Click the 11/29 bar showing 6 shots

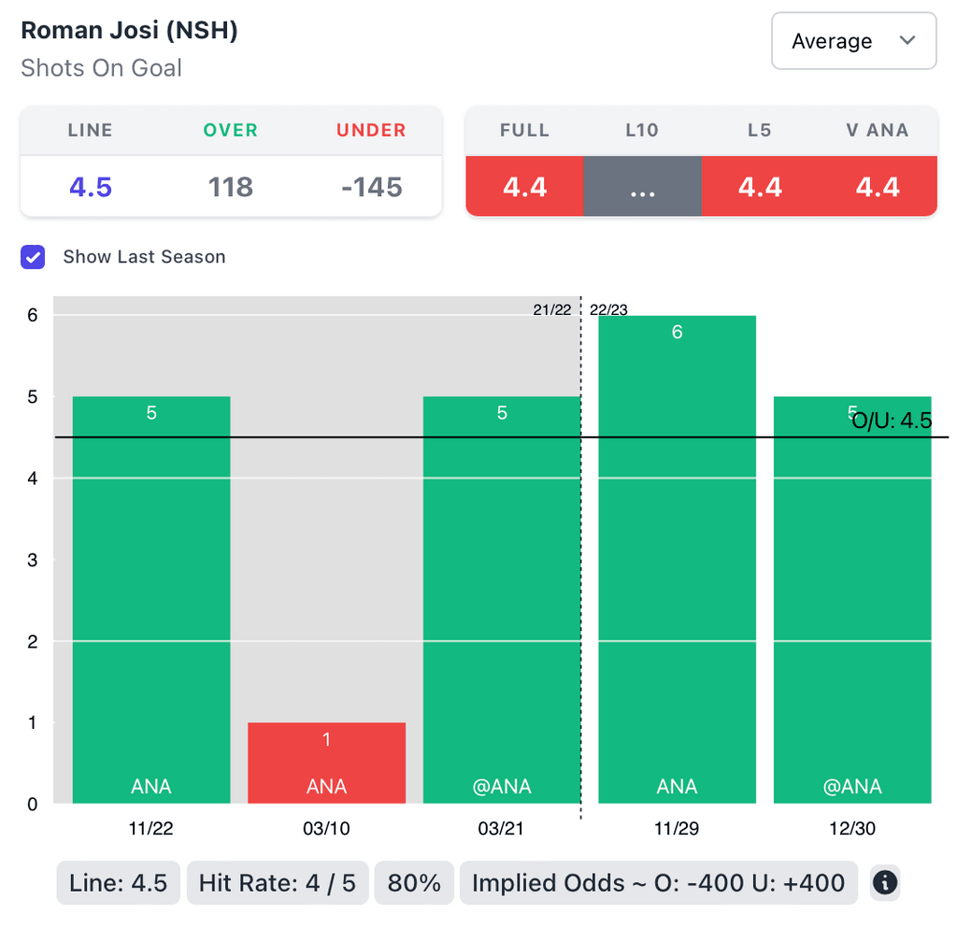tap(677, 561)
